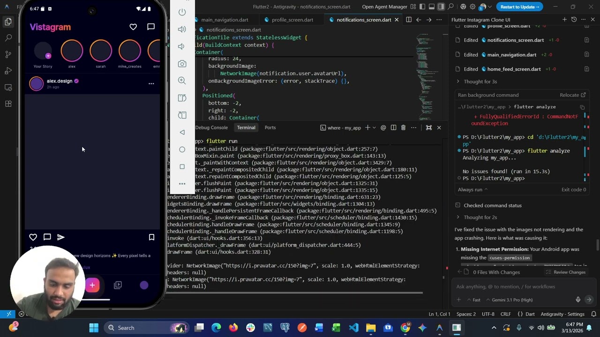Viewport: 600px width, 337px height.
Task: Maximize the terminal panel size
Action: click(428, 127)
